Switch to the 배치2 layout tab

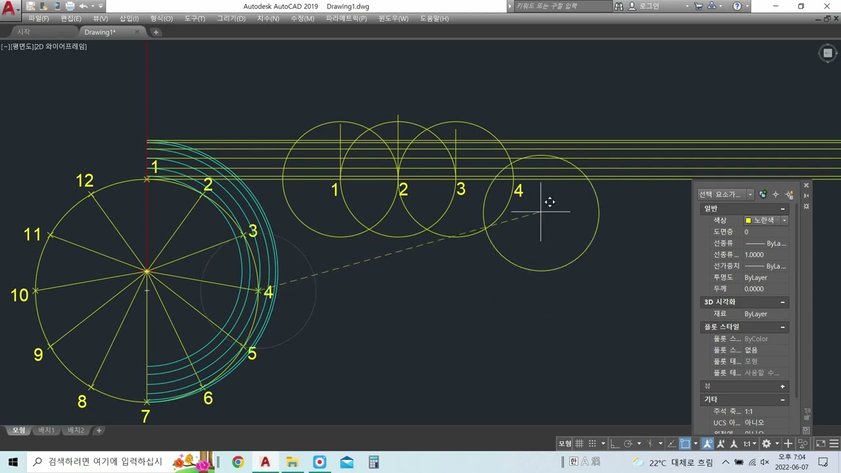coord(76,430)
